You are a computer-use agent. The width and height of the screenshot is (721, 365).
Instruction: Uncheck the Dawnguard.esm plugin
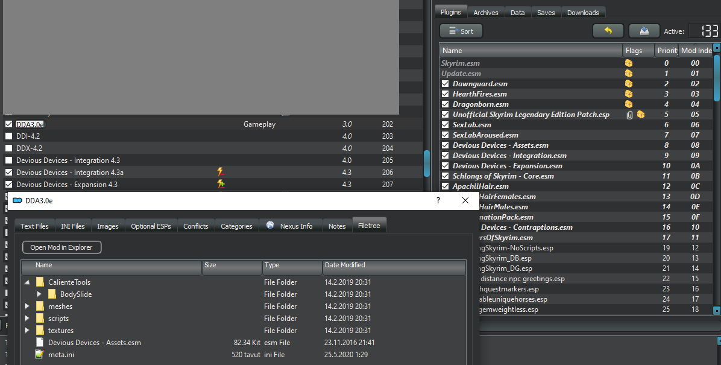tap(445, 83)
